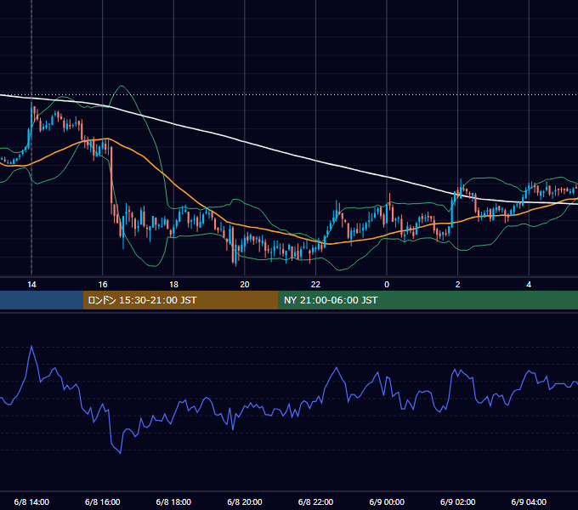The width and height of the screenshot is (578, 510).
Task: Click the 18 hour axis label
Action: [173, 285]
